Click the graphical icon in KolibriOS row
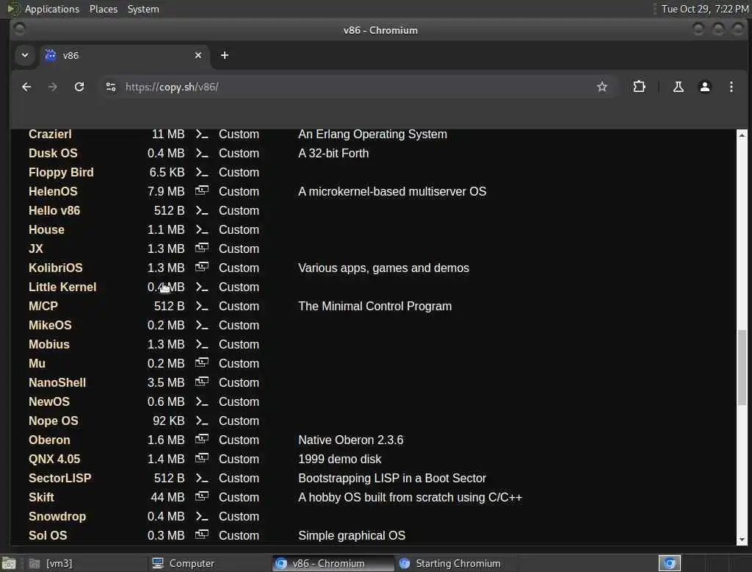 202,267
